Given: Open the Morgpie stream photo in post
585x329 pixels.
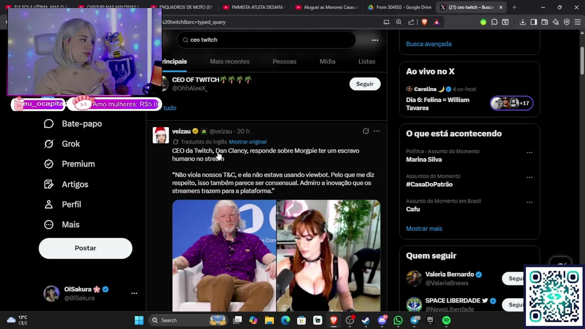Looking at the screenshot, I should [328, 256].
